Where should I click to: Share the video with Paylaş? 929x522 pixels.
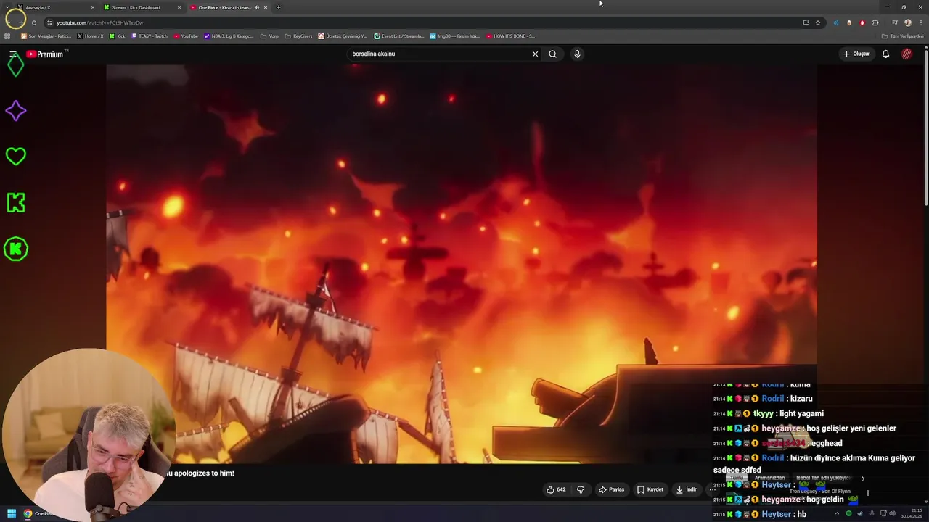[611, 489]
